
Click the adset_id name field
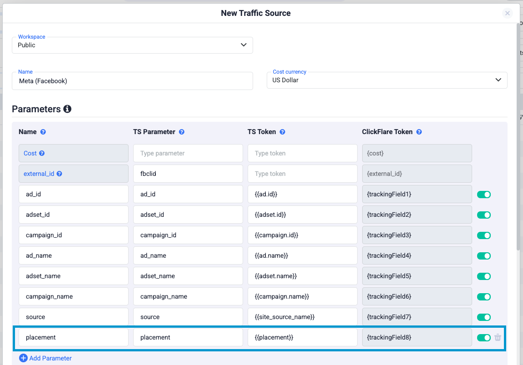[x=73, y=215]
